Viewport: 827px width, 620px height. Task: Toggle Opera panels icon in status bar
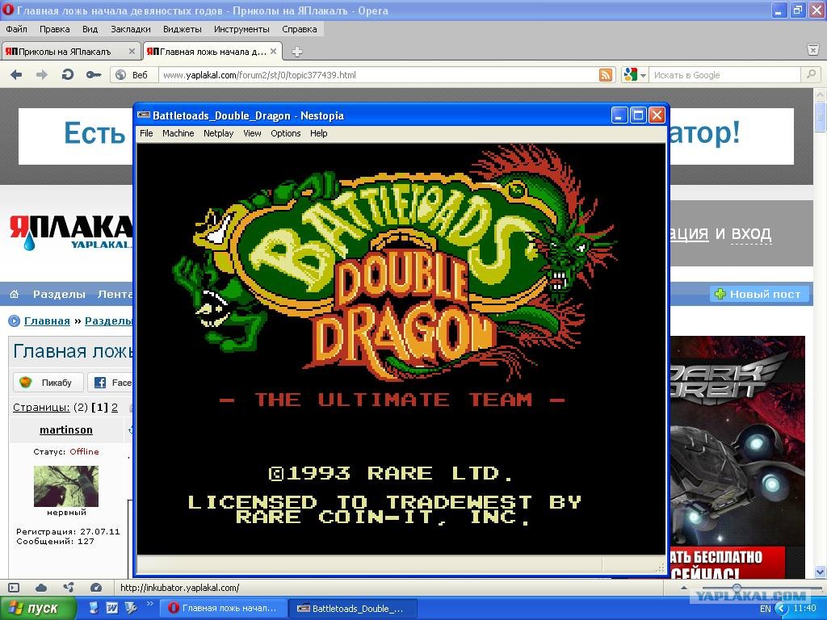tap(15, 588)
